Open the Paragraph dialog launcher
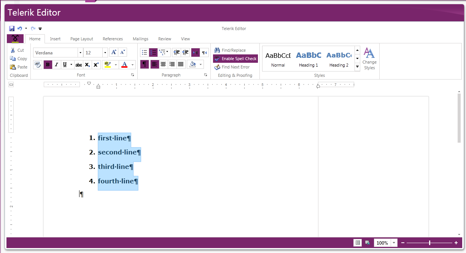Viewport: 466px width, 253px height. pyautogui.click(x=205, y=75)
